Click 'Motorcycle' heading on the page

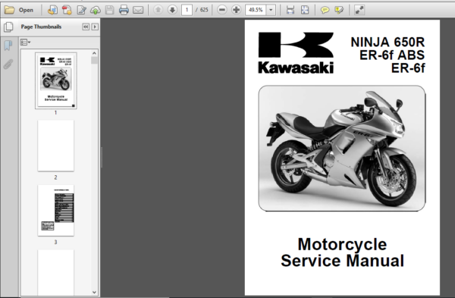tap(343, 244)
